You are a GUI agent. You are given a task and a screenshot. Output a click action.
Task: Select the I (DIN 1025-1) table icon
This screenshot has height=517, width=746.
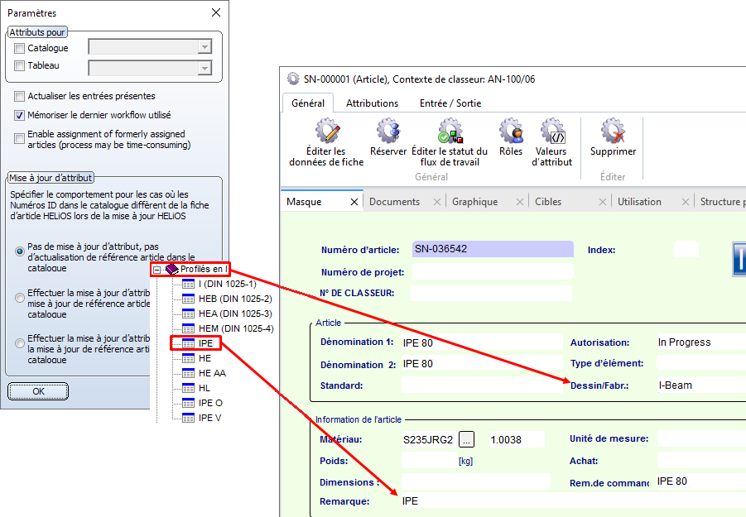189,285
